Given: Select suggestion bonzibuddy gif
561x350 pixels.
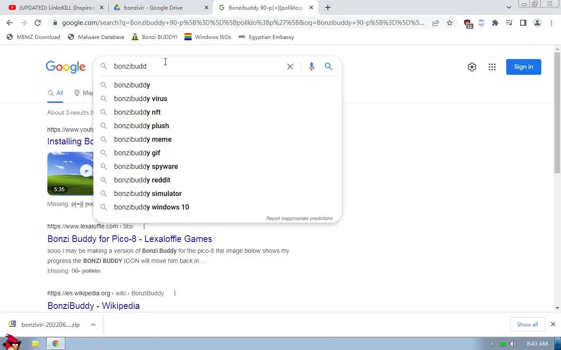Looking at the screenshot, I should coord(217,153).
